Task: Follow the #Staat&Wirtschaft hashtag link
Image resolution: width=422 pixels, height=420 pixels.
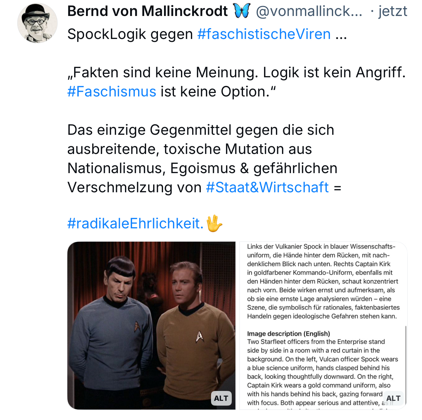Action: (267, 187)
